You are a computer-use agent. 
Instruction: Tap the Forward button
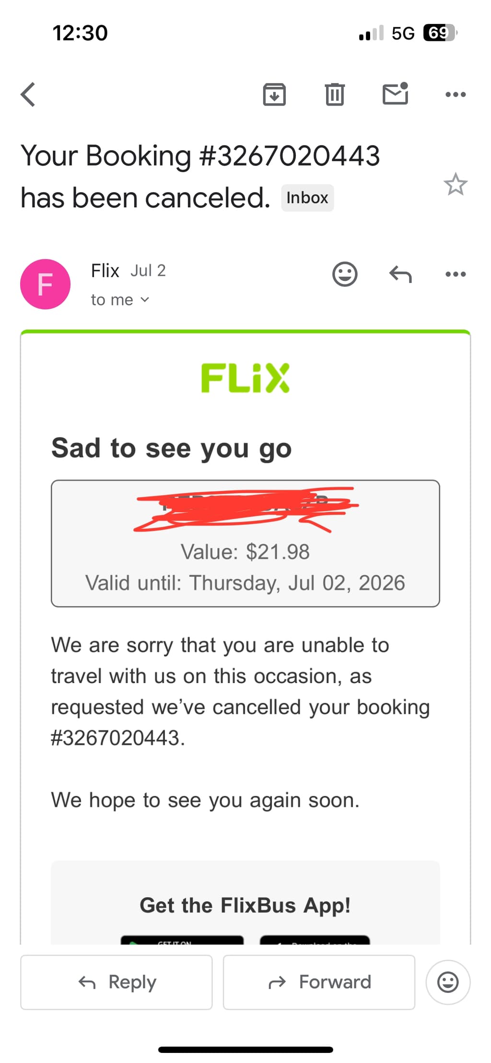[x=319, y=982]
